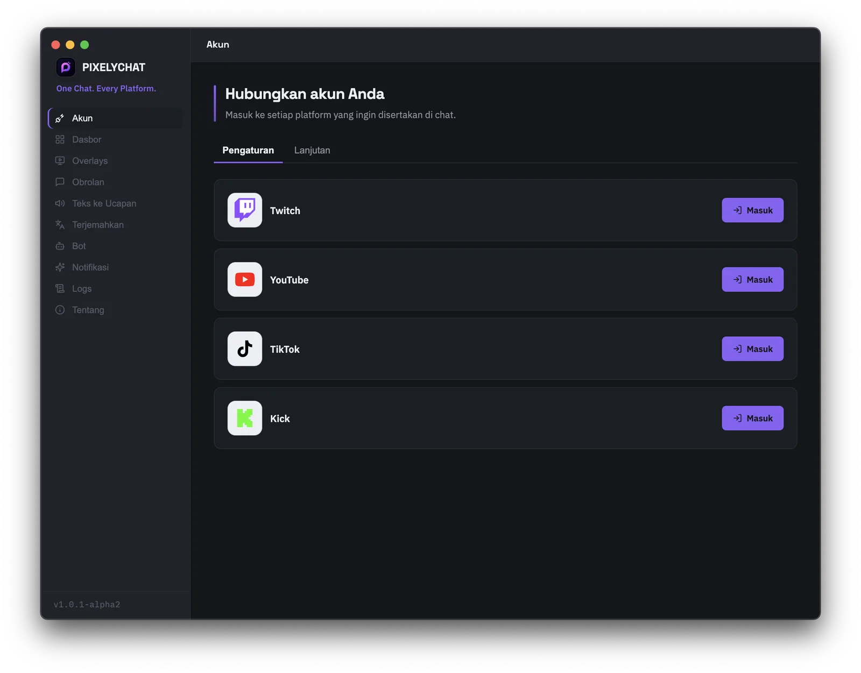
Task: Click the 'Hubungkan akun Anda' heading
Action: pyautogui.click(x=305, y=94)
